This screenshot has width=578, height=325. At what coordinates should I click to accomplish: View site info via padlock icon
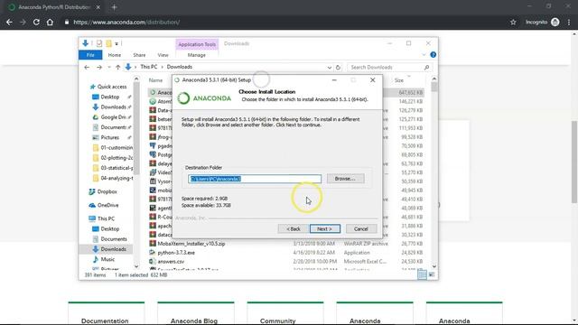[x=67, y=22]
